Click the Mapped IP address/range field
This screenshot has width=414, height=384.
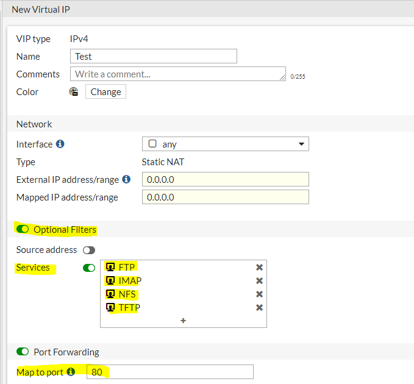tap(225, 197)
